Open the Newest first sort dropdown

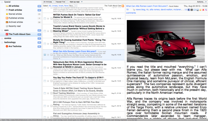coord(62,2)
